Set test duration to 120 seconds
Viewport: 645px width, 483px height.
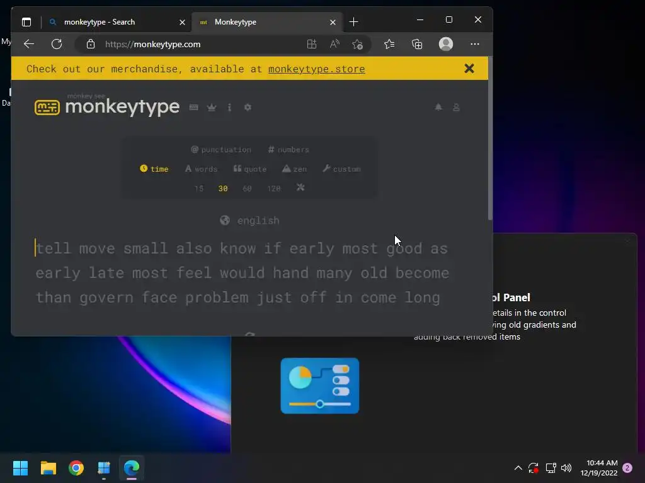click(x=274, y=189)
